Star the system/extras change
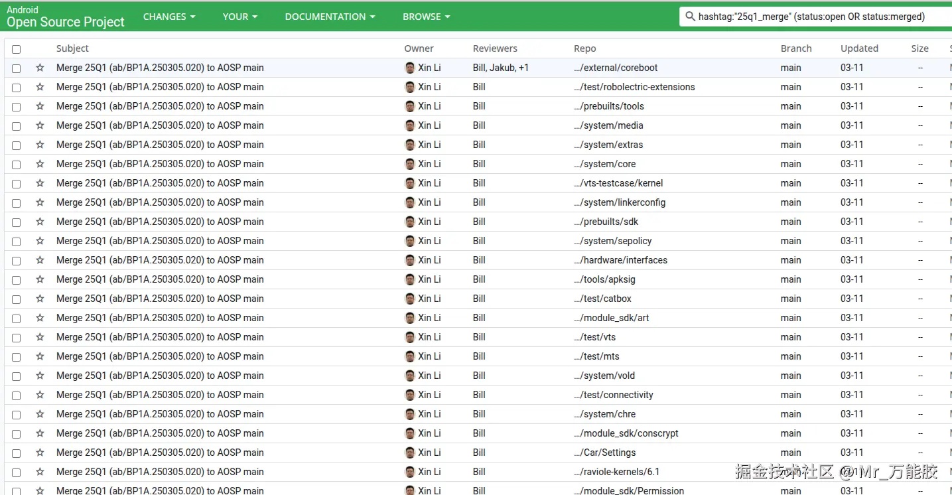 tap(40, 145)
